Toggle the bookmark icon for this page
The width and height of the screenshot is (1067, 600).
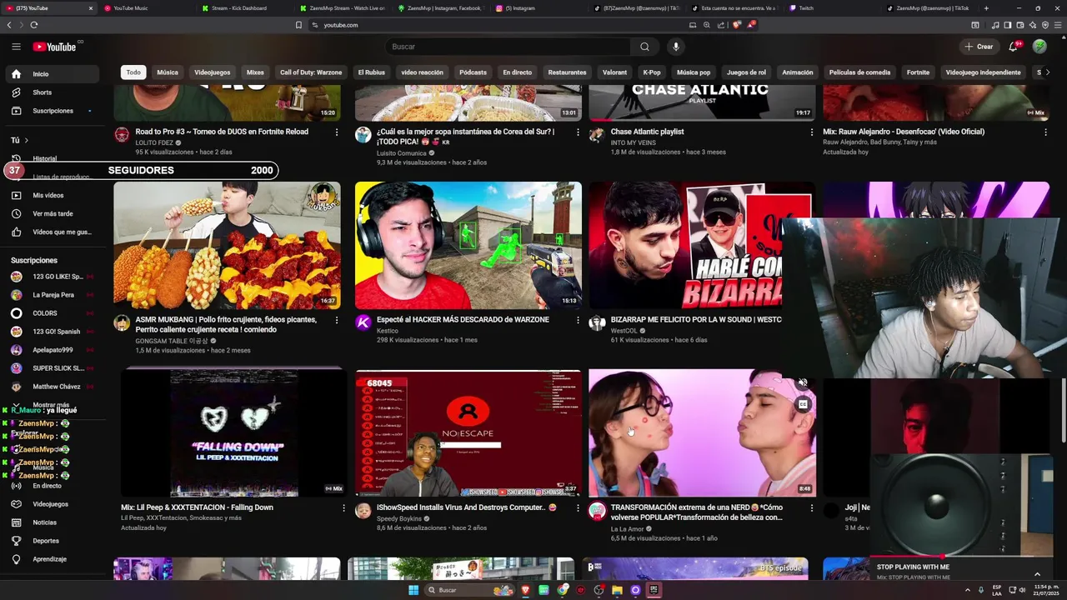tap(298, 25)
